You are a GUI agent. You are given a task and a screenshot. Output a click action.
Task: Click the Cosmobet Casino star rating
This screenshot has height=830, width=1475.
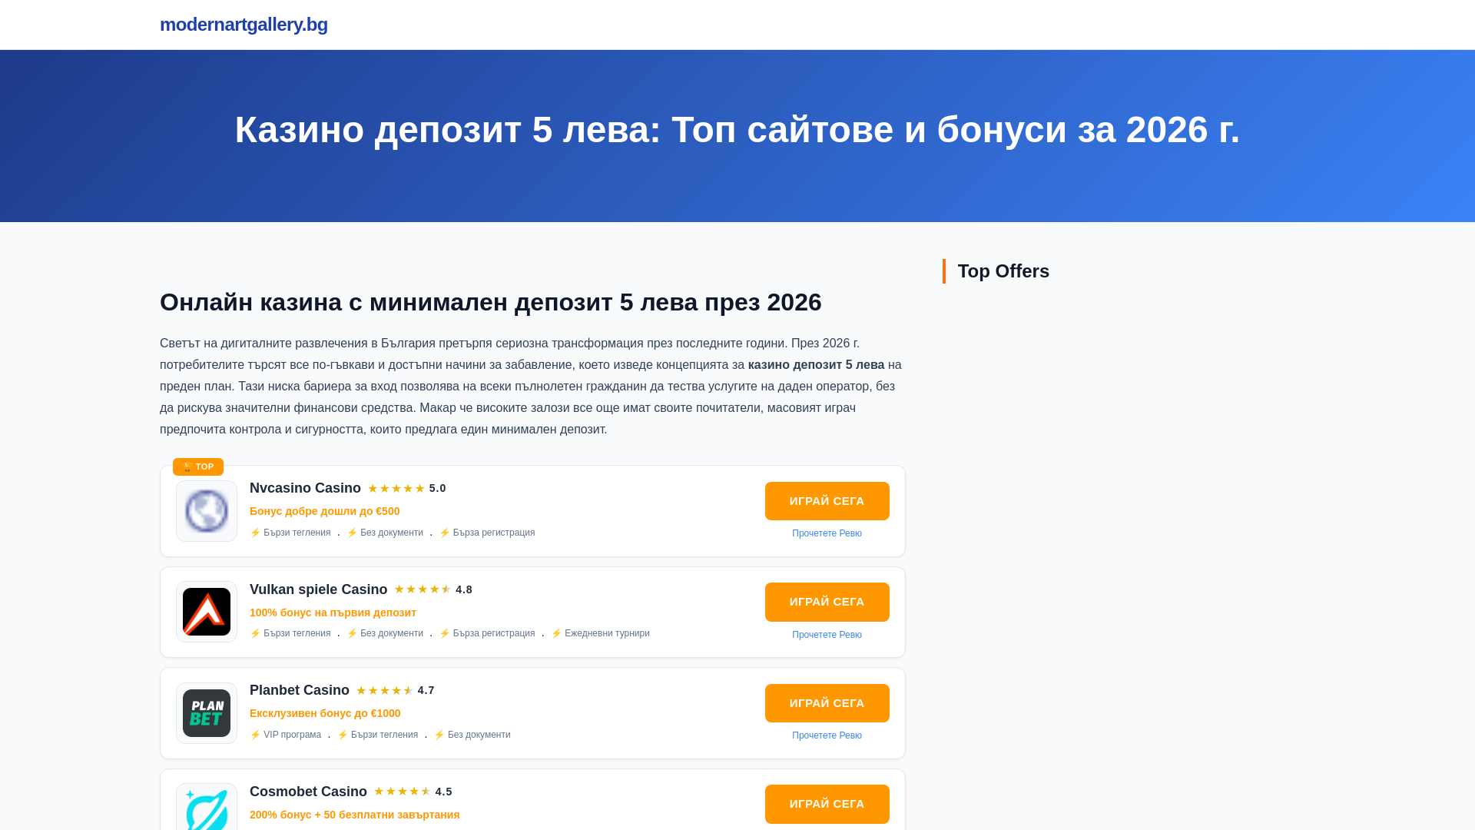tap(403, 792)
